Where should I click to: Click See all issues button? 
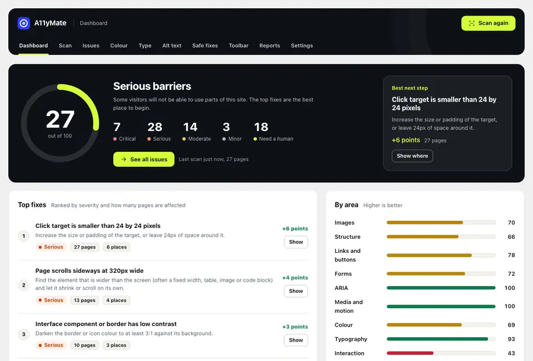144,159
